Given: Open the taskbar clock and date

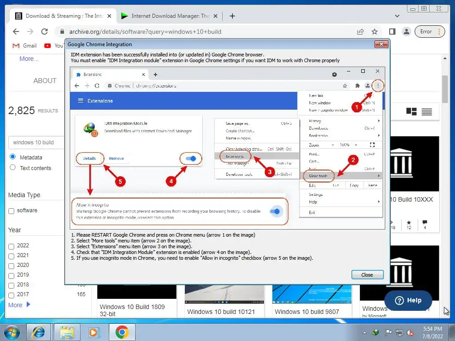Looking at the screenshot, I should coord(432,333).
